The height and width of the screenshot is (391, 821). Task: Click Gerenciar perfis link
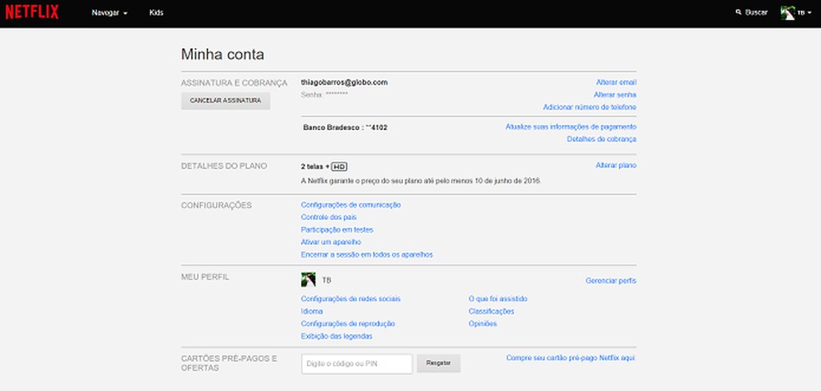click(x=611, y=281)
